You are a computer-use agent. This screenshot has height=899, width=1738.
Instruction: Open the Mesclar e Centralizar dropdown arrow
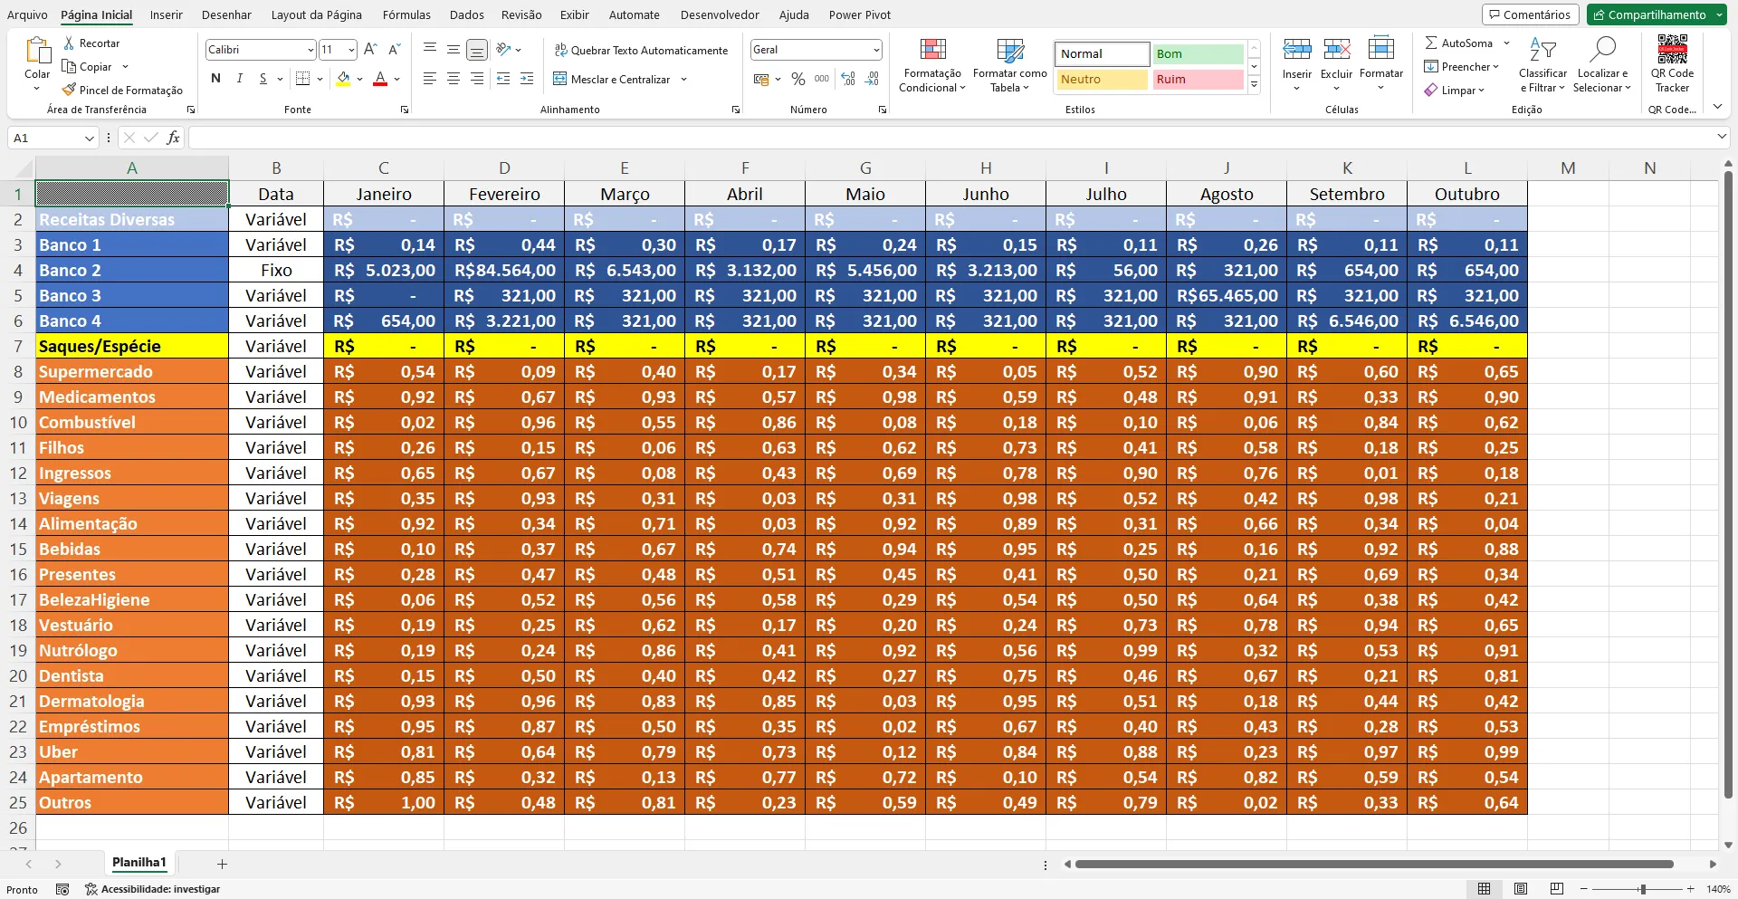coord(683,79)
